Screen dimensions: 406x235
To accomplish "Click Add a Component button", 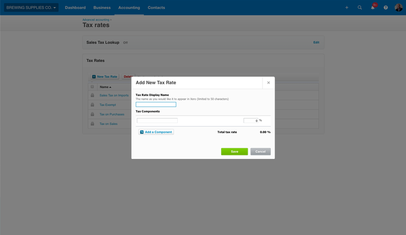I will click(x=156, y=132).
